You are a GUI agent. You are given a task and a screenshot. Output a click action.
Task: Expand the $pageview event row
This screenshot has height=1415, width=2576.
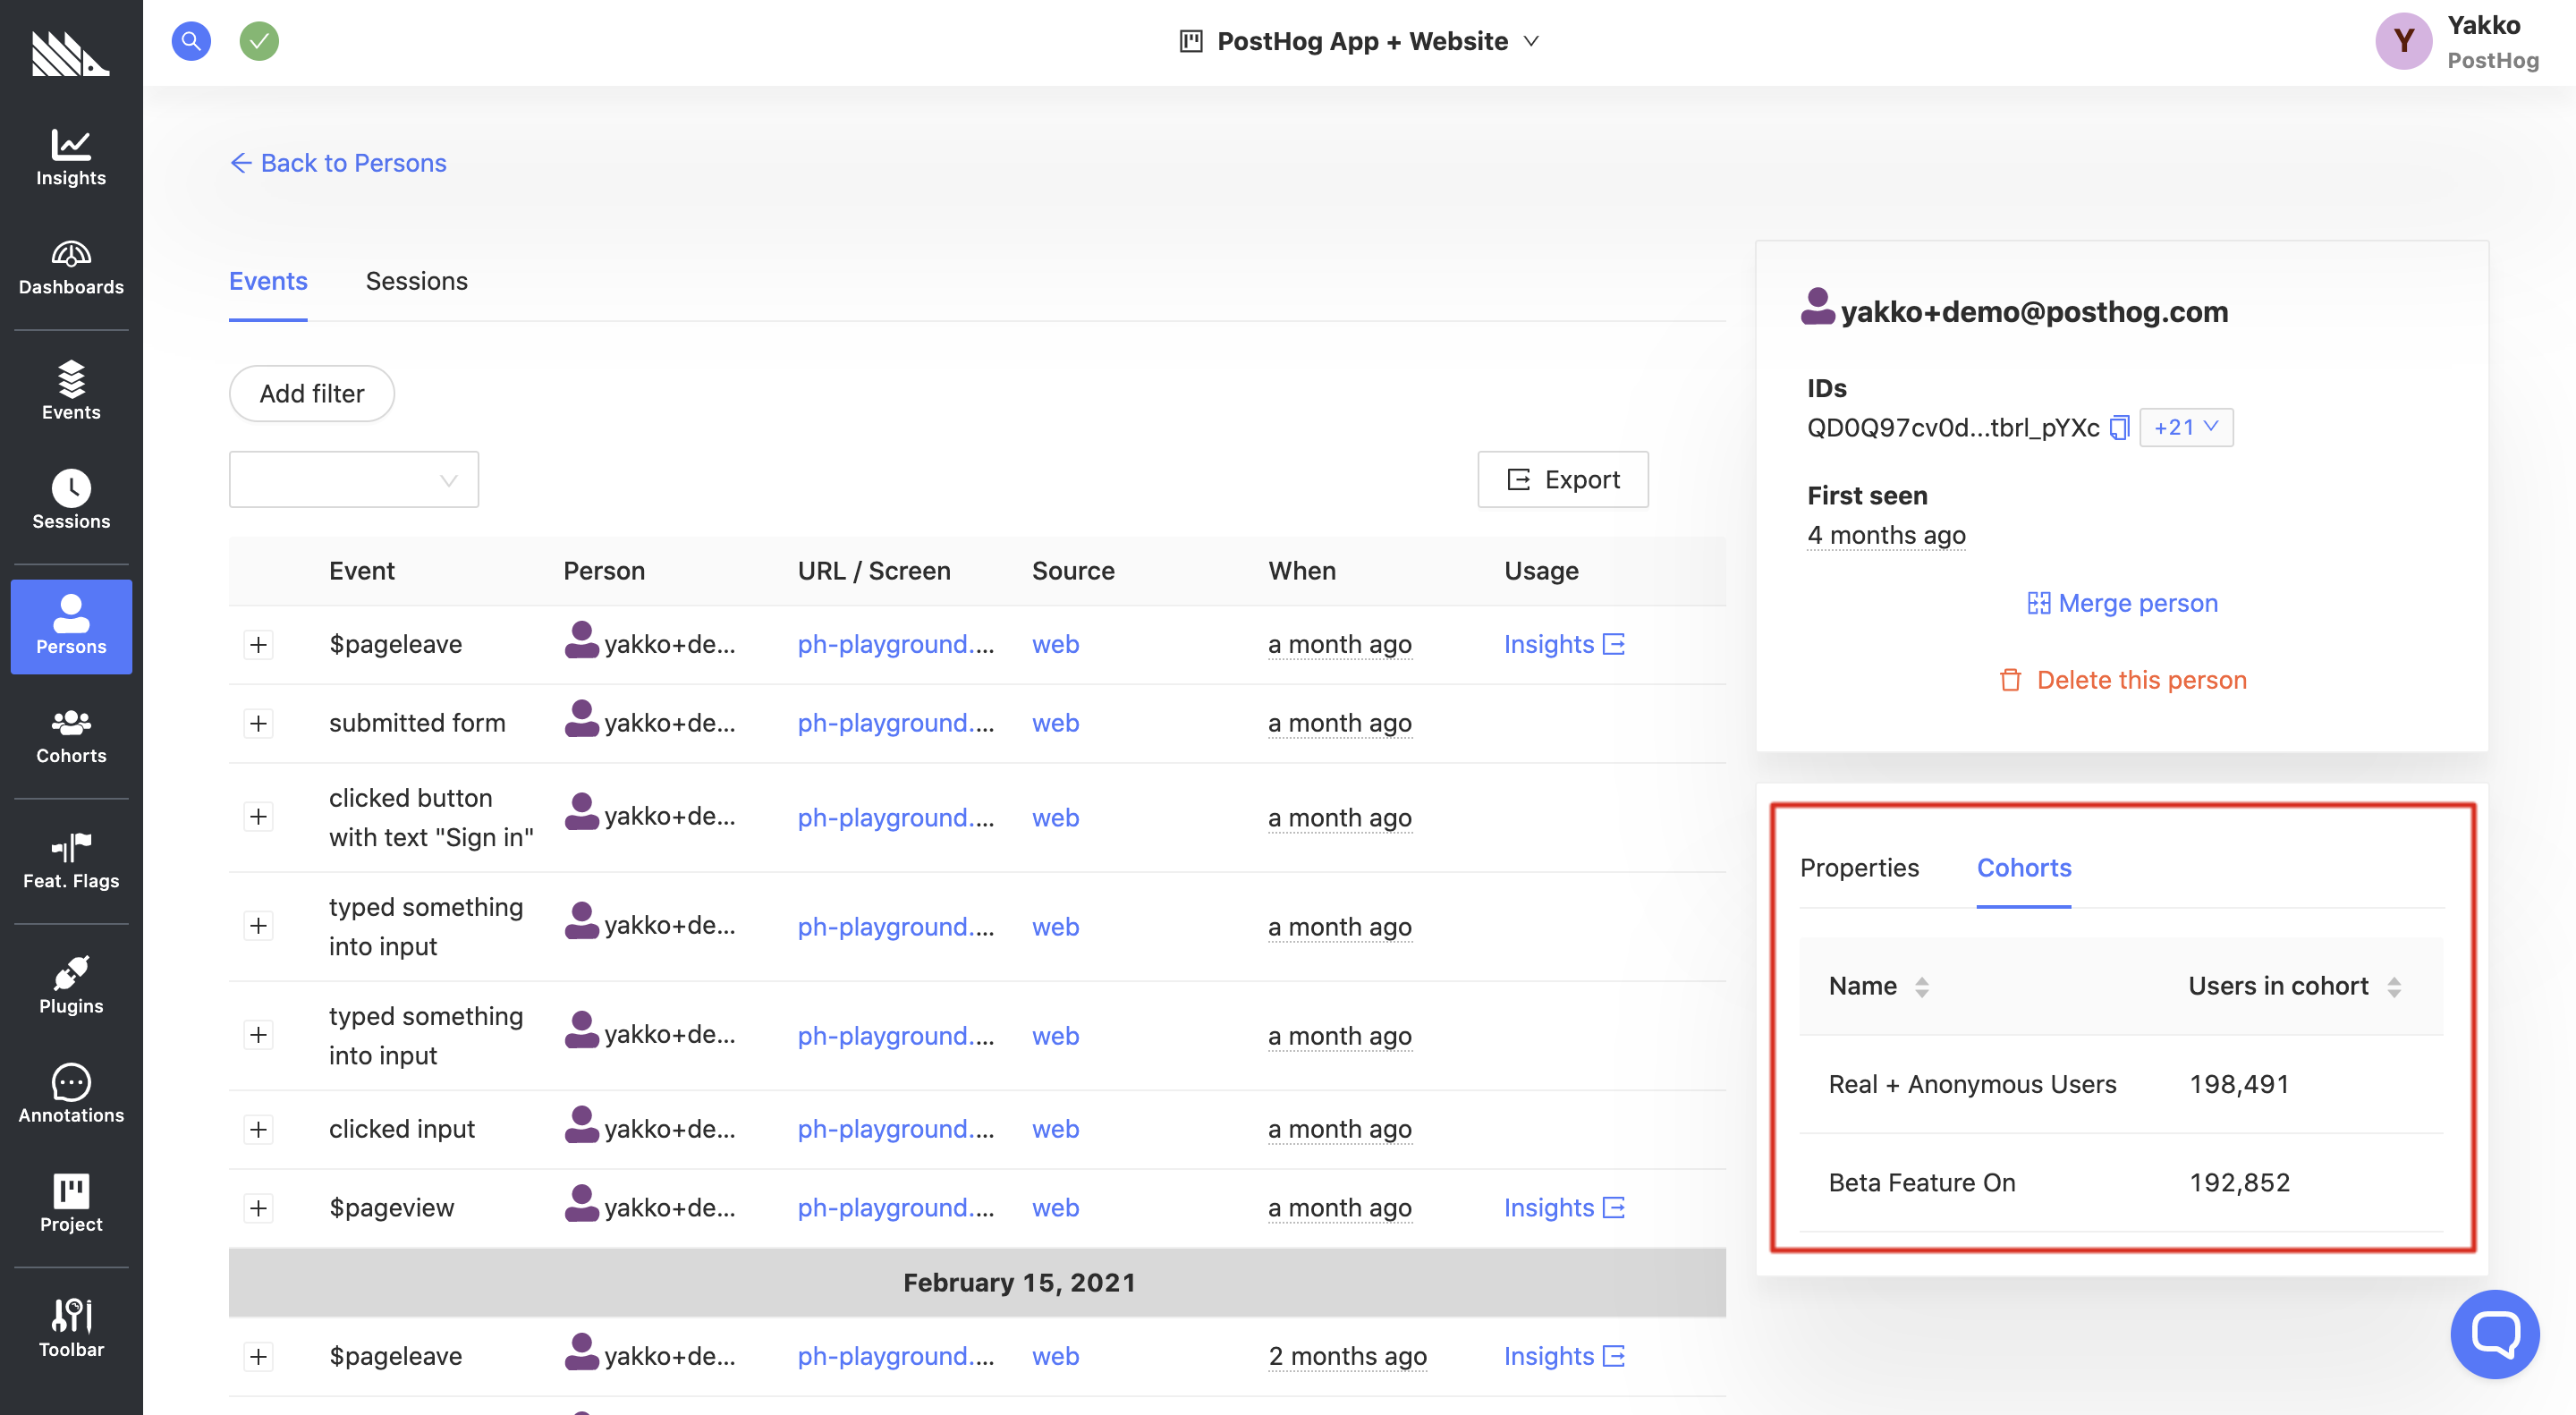pyautogui.click(x=259, y=1208)
